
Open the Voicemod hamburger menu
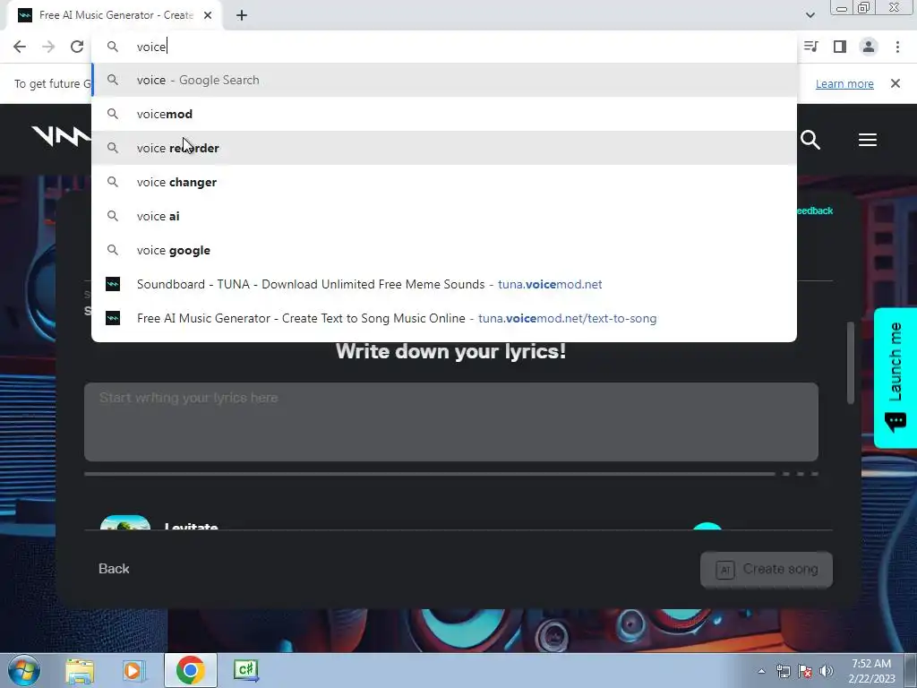click(867, 140)
